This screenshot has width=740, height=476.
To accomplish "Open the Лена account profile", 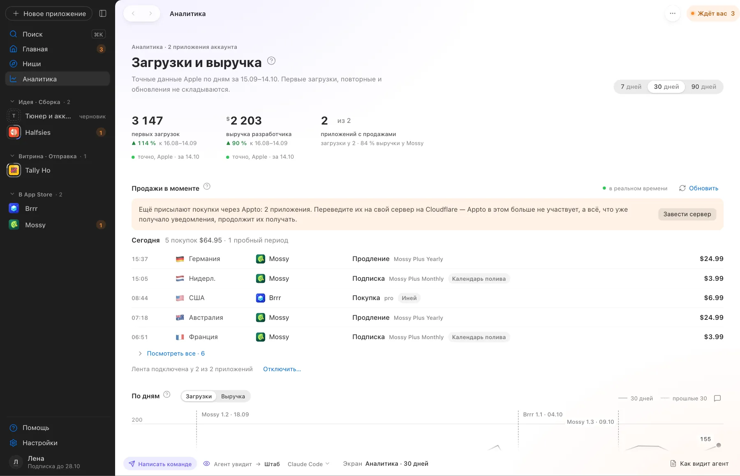I will pyautogui.click(x=58, y=462).
